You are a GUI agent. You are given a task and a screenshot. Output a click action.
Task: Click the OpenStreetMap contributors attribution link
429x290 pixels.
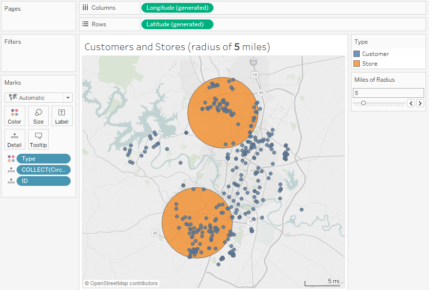[x=121, y=283]
